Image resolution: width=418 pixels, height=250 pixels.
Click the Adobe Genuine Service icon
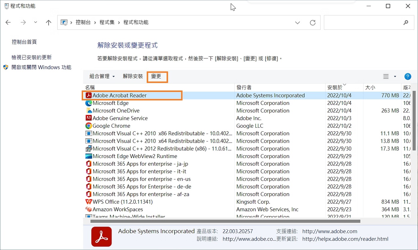89,118
